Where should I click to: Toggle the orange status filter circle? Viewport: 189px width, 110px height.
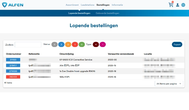coord(68,45)
